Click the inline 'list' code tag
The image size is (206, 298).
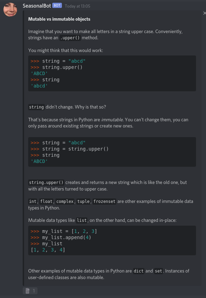[x=82, y=220]
